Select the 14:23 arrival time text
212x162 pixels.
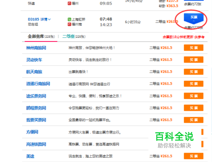(x=106, y=25)
